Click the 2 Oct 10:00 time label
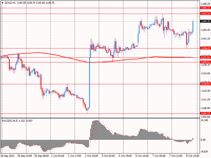The height and width of the screenshot is (158, 211). 92,156
